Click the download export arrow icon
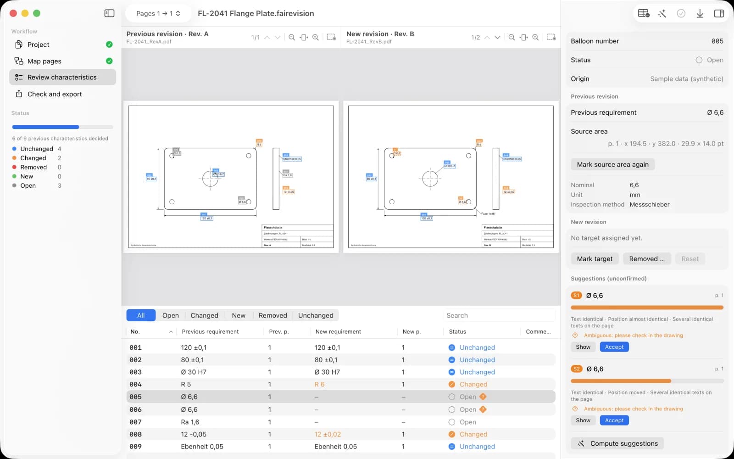The width and height of the screenshot is (734, 459). 700,13
